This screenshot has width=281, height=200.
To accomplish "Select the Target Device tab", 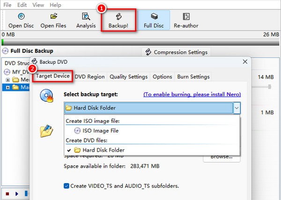I will (52, 76).
